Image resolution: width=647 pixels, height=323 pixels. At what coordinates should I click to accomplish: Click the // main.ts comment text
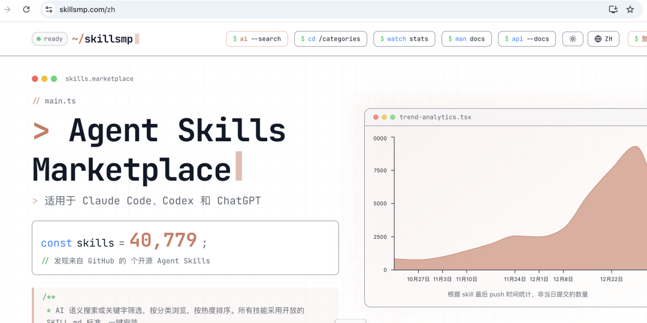coord(54,100)
